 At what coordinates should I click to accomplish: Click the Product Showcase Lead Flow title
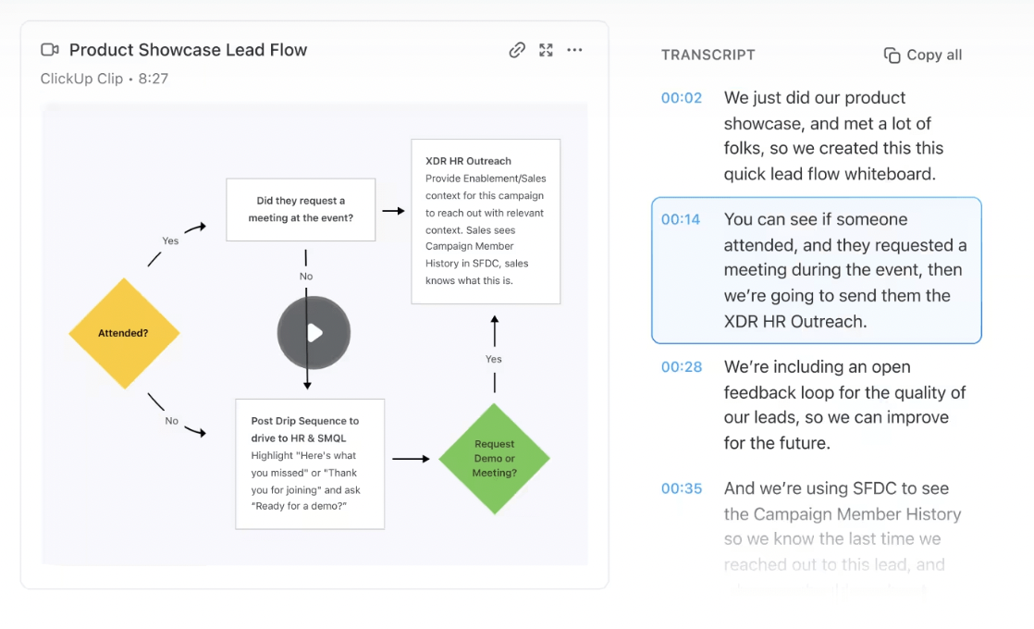(x=188, y=50)
